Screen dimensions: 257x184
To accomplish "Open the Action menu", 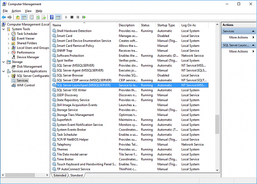I will coord(16,11).
